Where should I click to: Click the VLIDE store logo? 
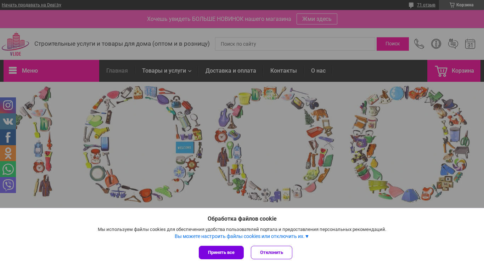tap(15, 44)
